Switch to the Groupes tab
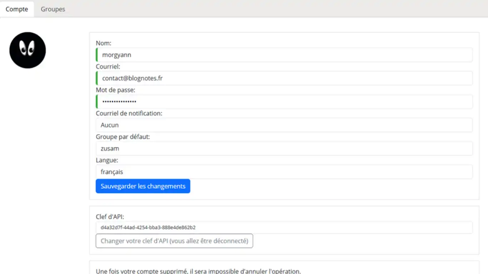This screenshot has width=488, height=274. (53, 9)
